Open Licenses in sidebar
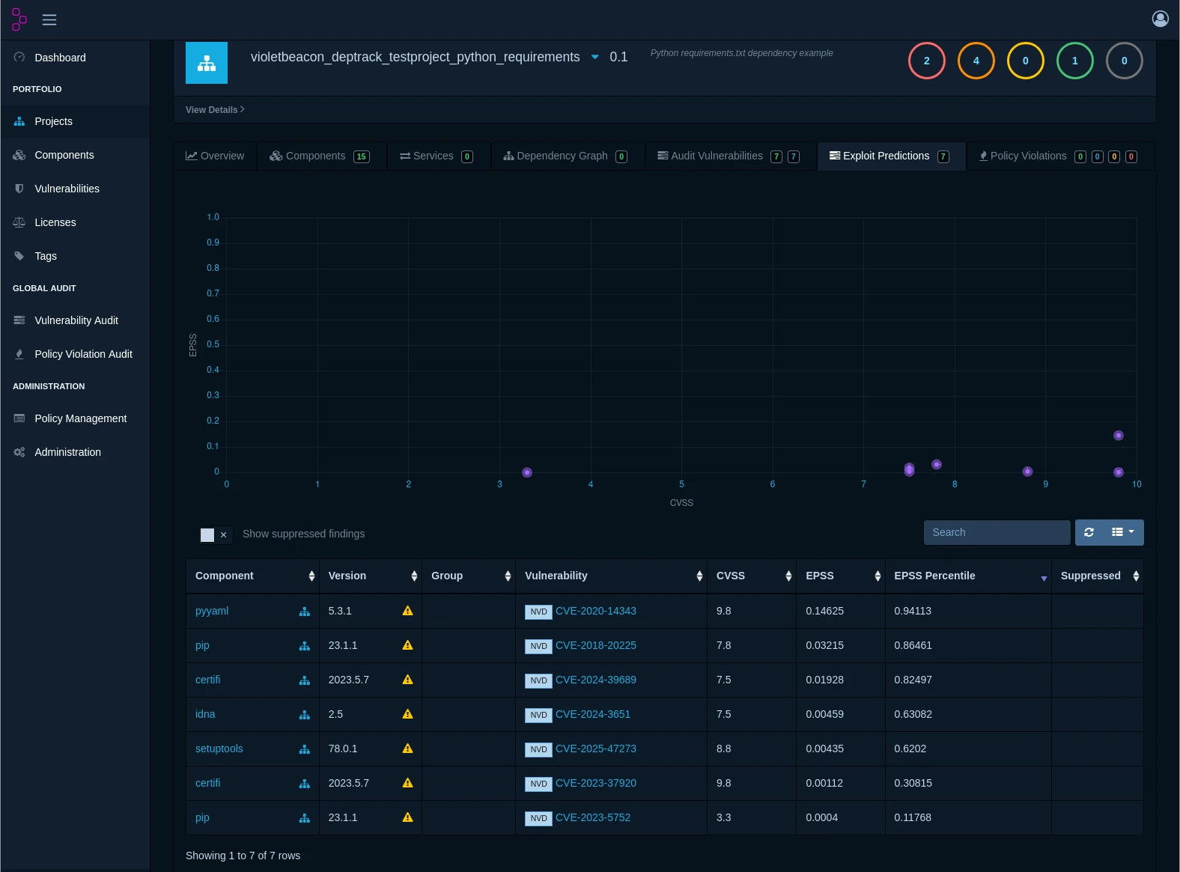The image size is (1180, 872). click(75, 222)
